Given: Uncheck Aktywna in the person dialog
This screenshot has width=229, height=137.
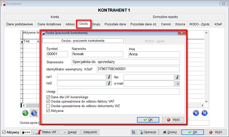Looking at the screenshot, I should [x=49, y=111].
